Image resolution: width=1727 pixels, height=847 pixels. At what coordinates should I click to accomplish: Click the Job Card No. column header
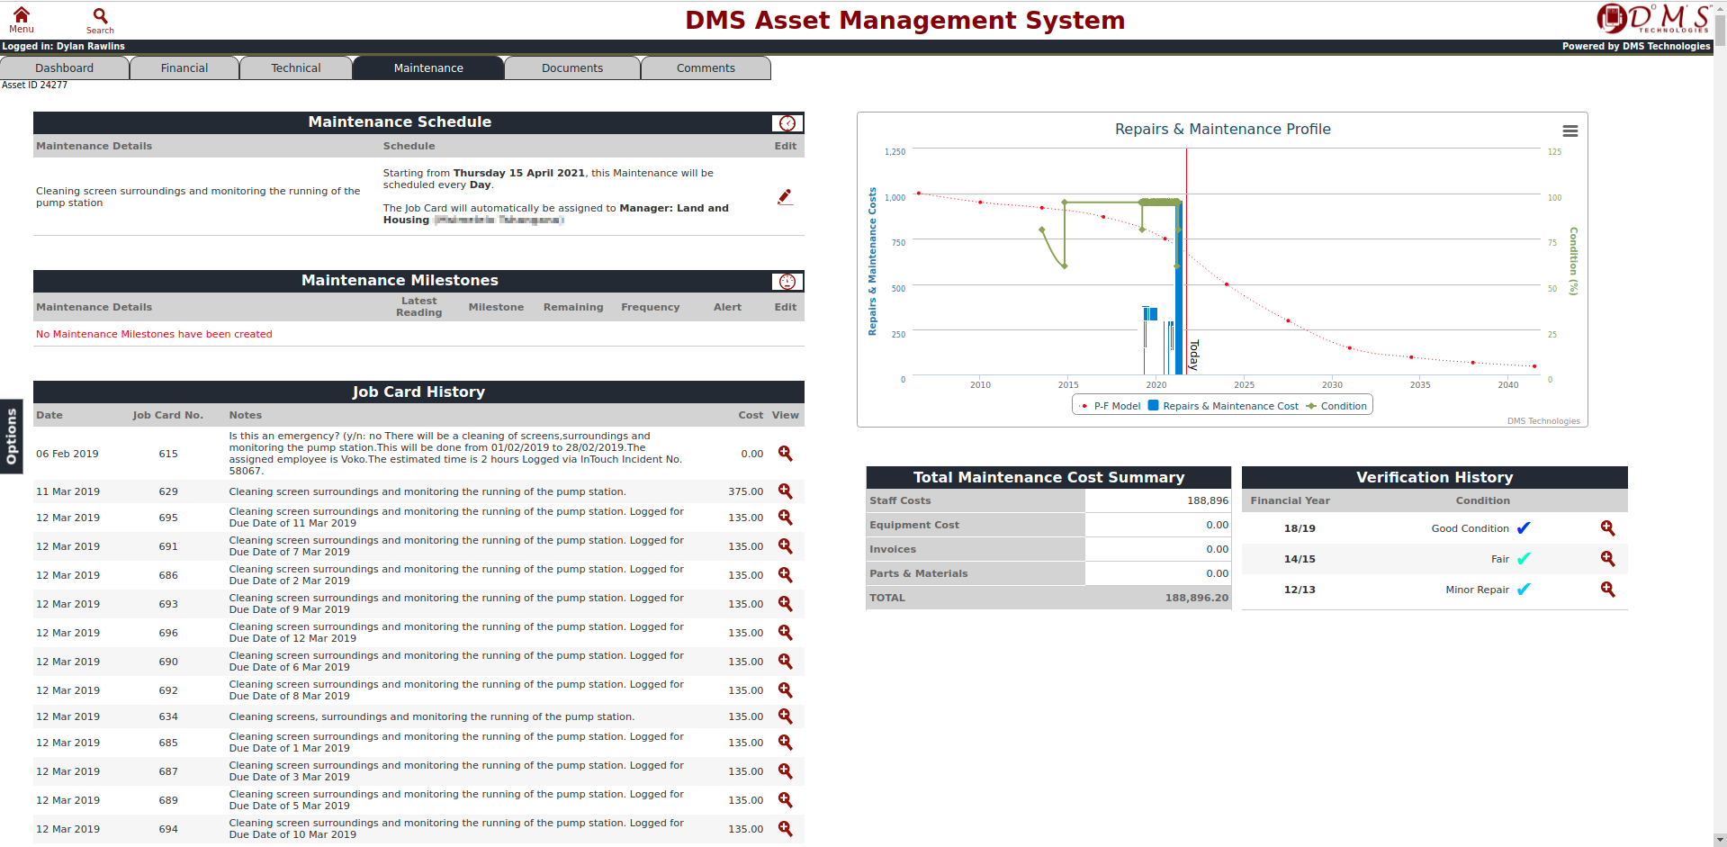[168, 415]
